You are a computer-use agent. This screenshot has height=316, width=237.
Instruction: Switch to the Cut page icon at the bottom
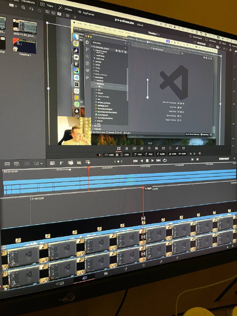tap(84, 277)
